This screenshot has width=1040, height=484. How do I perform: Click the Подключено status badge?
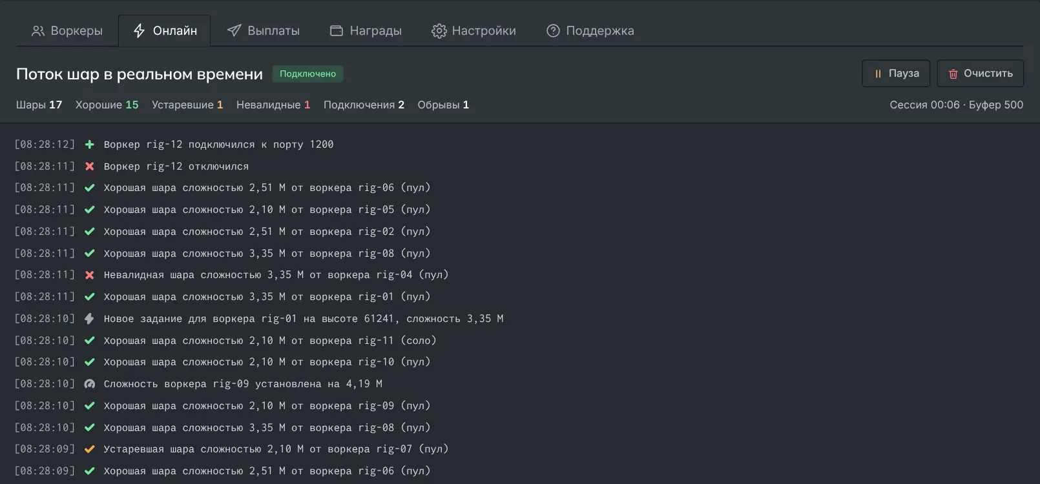[307, 74]
